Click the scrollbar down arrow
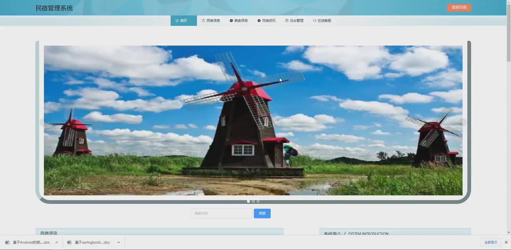The height and width of the screenshot is (250, 511). coord(509,232)
